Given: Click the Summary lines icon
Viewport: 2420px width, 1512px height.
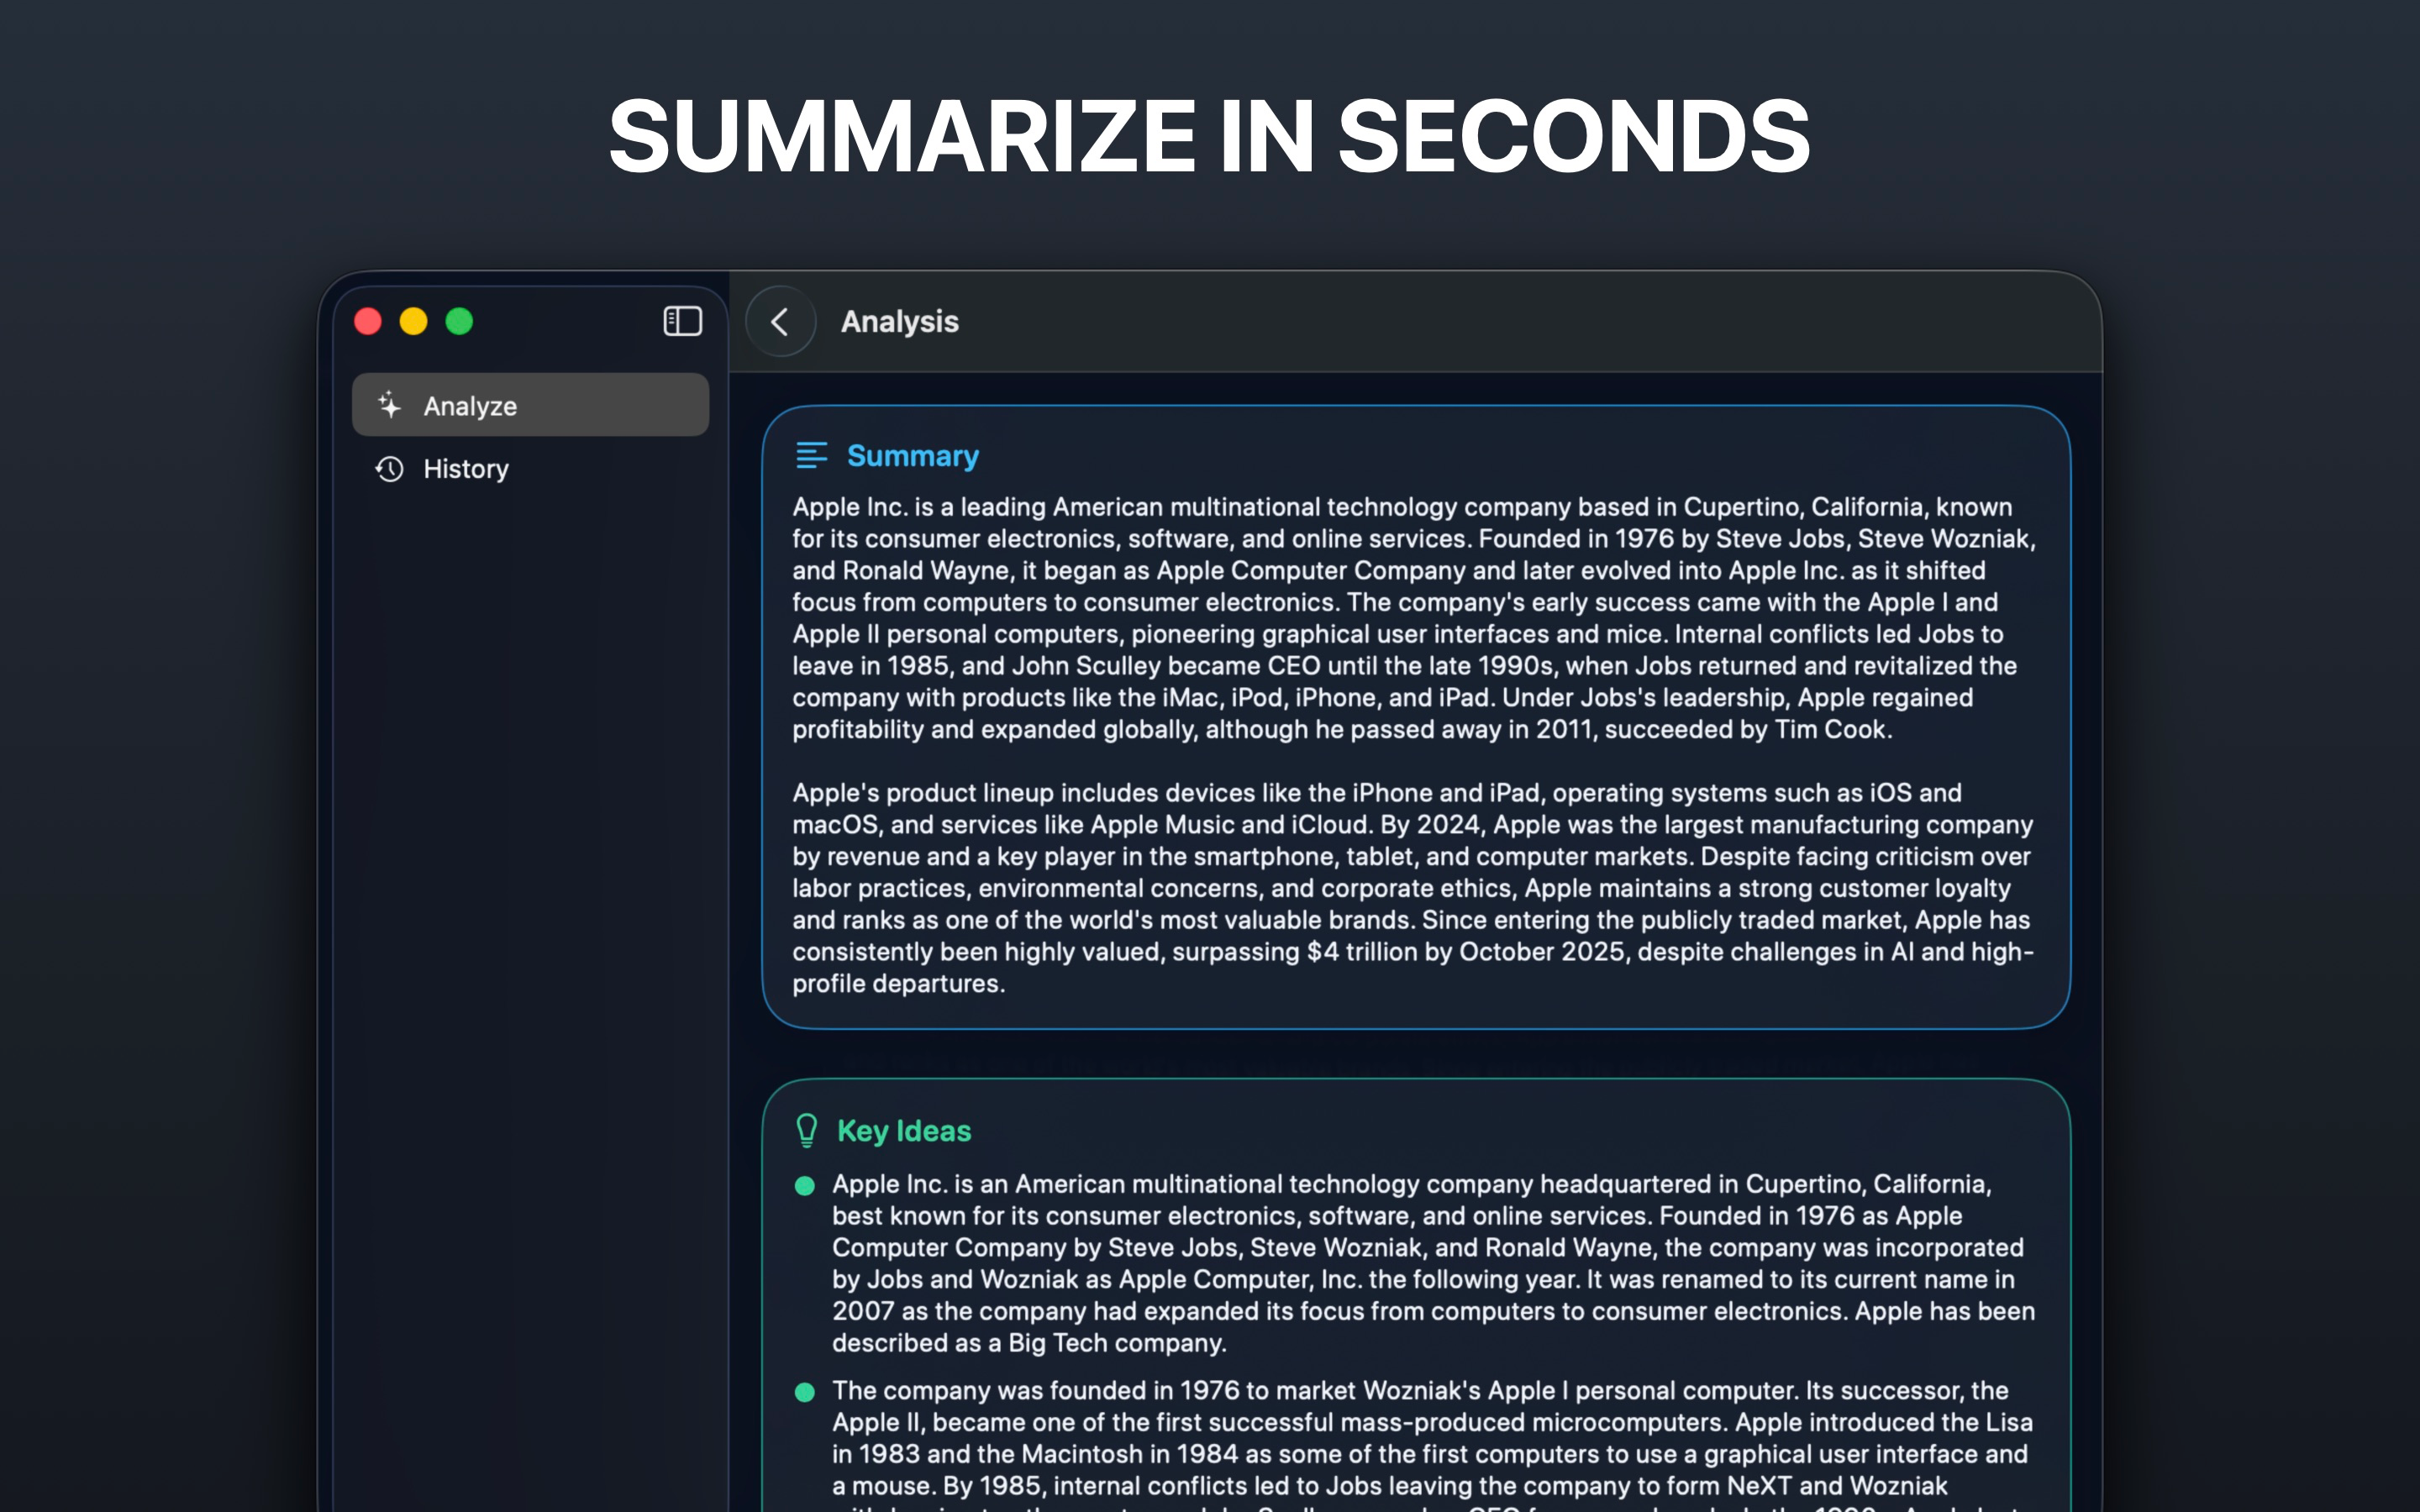Looking at the screenshot, I should pyautogui.click(x=811, y=456).
